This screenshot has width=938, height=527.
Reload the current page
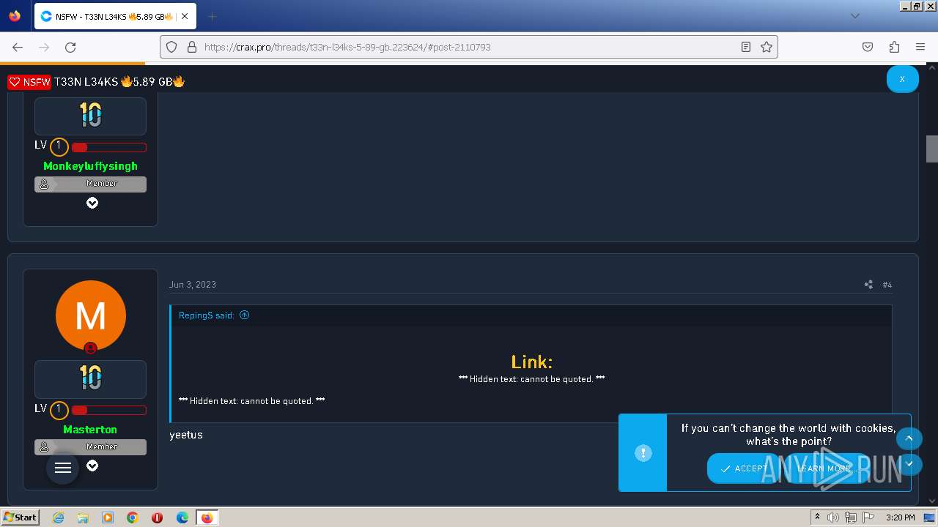point(70,47)
